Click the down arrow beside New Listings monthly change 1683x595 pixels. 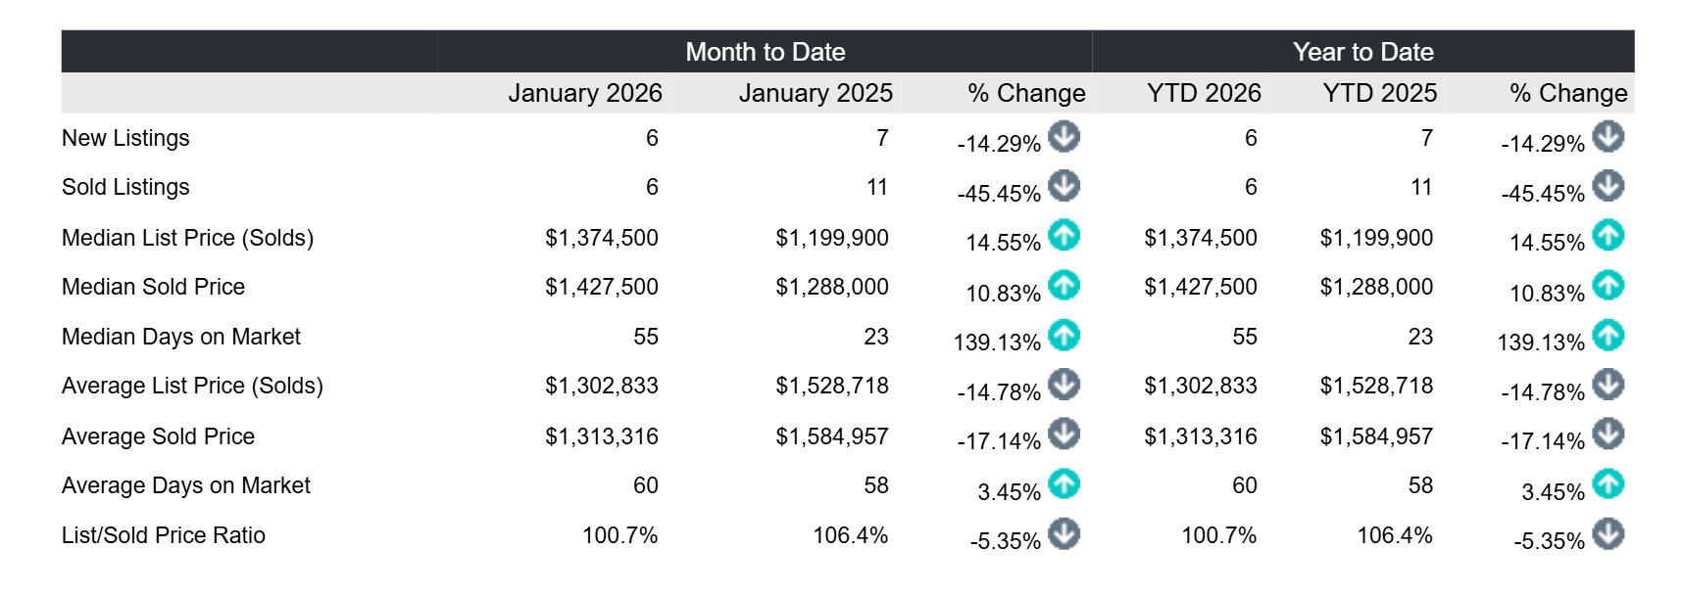click(x=1064, y=137)
